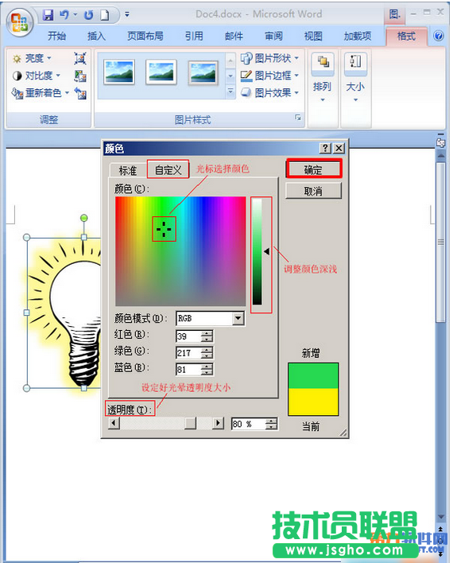Click the green rotation handle above picture
The height and width of the screenshot is (563, 453).
pos(83,218)
